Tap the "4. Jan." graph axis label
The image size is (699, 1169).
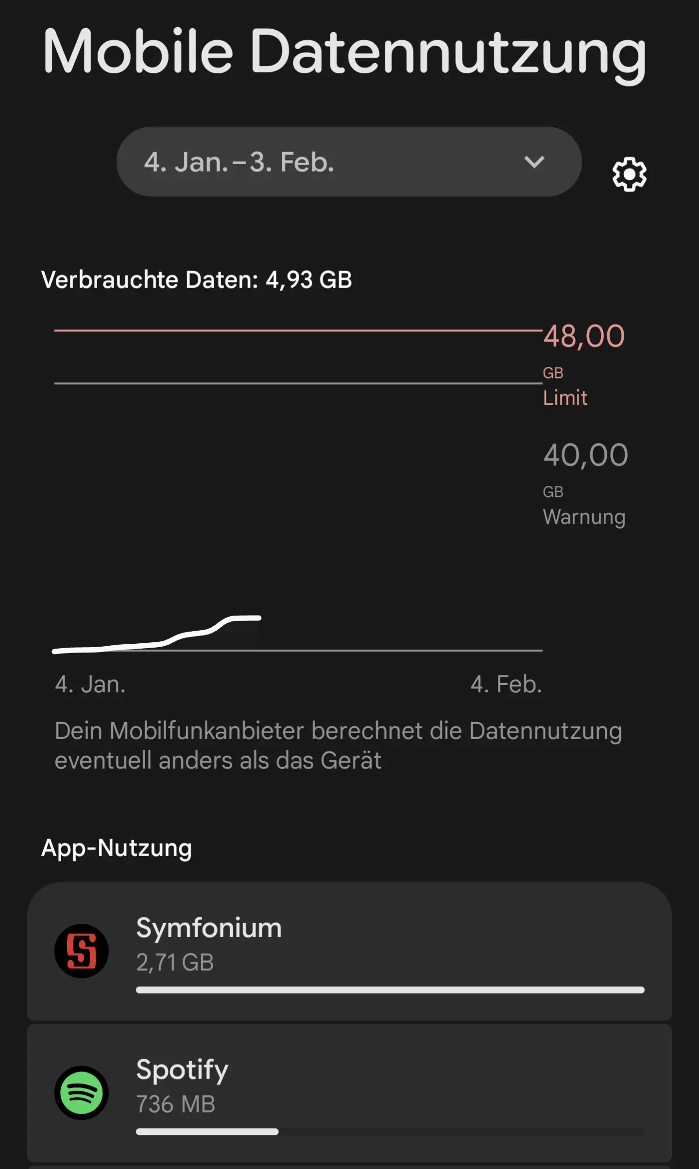pyautogui.click(x=90, y=684)
